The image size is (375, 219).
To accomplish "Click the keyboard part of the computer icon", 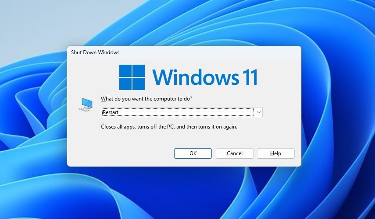I will click(83, 109).
